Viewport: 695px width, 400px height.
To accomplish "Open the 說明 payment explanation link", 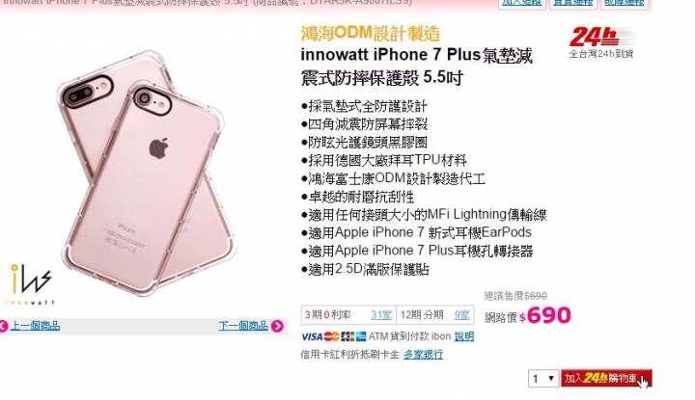I will (x=463, y=336).
